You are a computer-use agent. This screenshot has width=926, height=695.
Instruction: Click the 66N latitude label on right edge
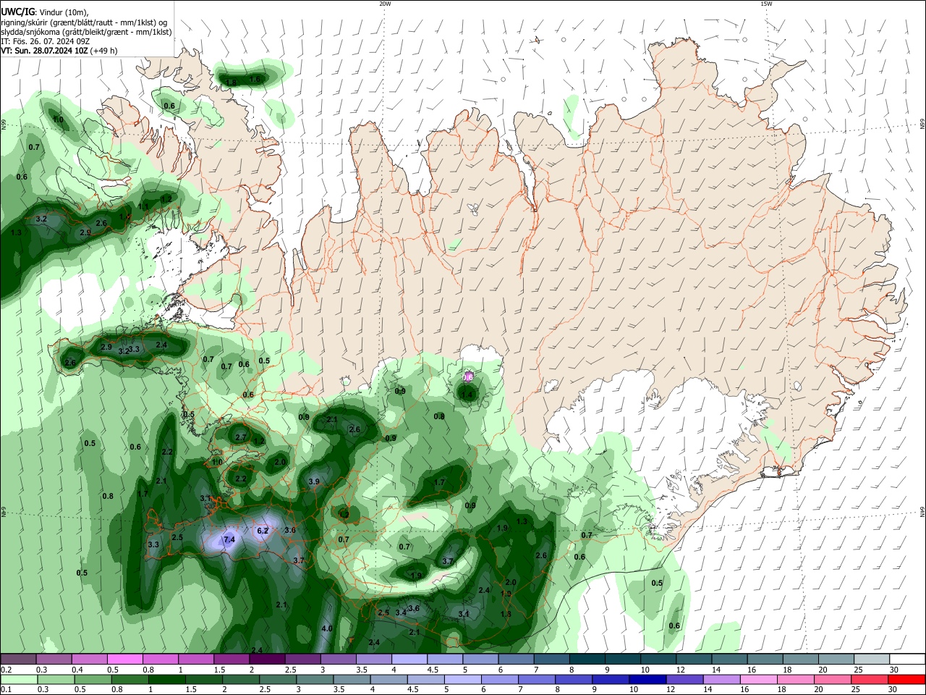point(922,125)
